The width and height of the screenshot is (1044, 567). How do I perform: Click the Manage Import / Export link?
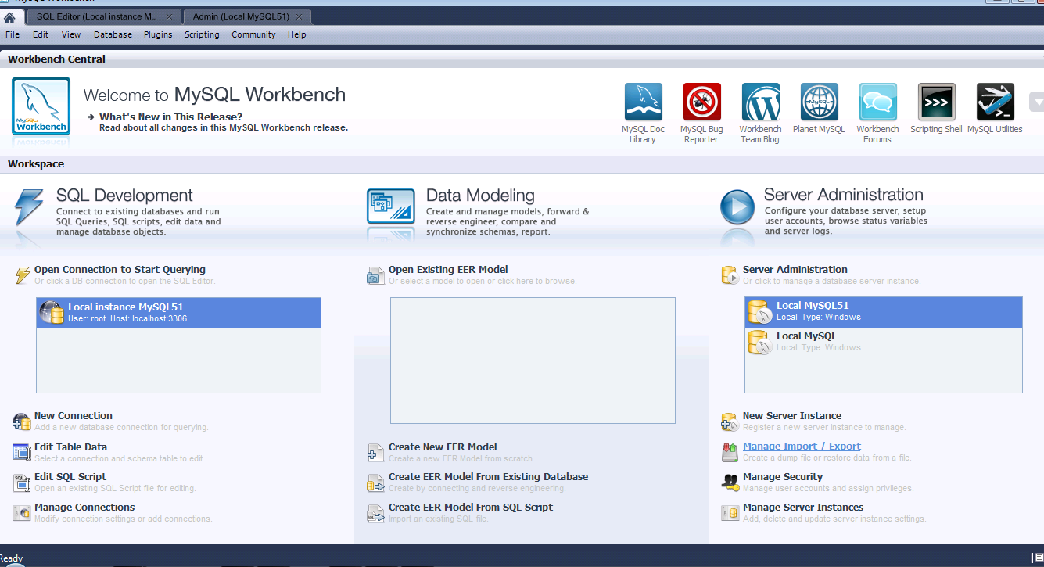pyautogui.click(x=802, y=447)
